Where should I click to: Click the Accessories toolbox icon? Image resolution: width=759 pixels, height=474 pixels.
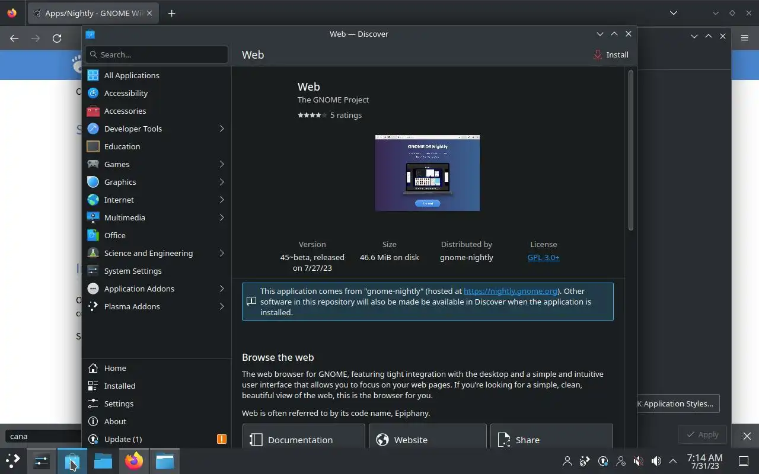(93, 111)
